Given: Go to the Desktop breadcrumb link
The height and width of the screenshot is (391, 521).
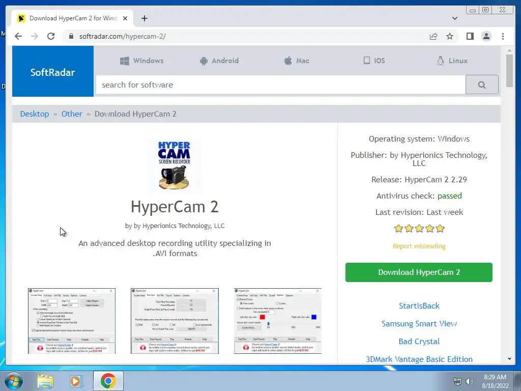Looking at the screenshot, I should pyautogui.click(x=35, y=114).
